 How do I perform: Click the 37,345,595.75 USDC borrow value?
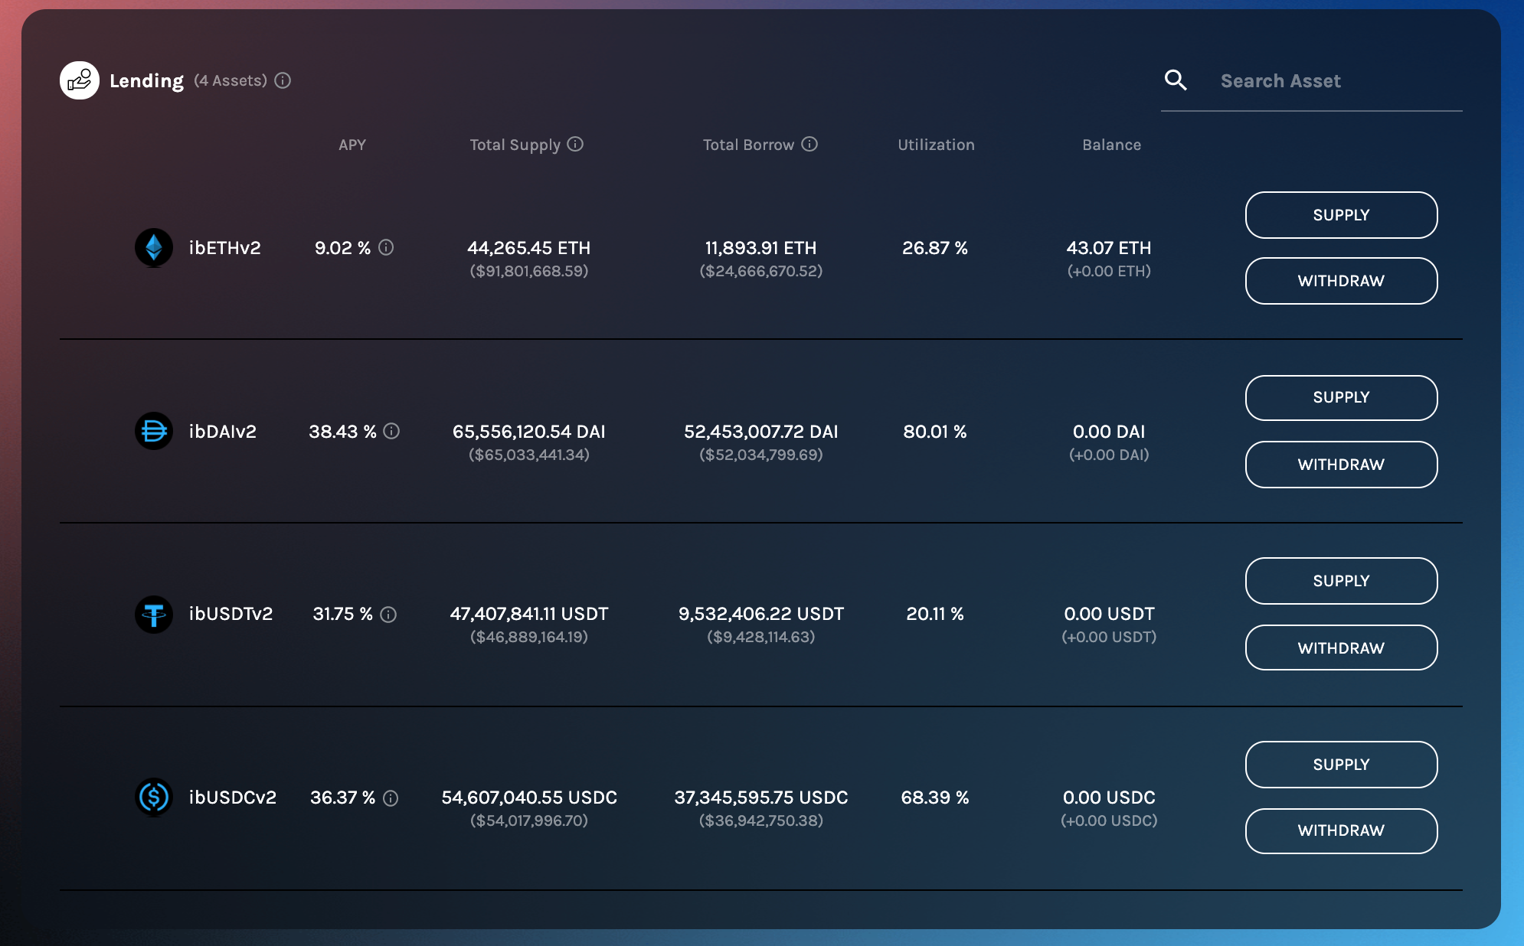pyautogui.click(x=761, y=798)
